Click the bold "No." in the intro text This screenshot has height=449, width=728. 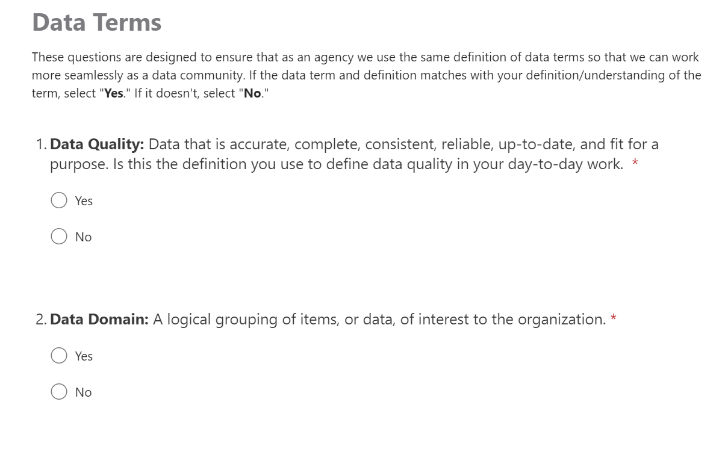tap(252, 94)
